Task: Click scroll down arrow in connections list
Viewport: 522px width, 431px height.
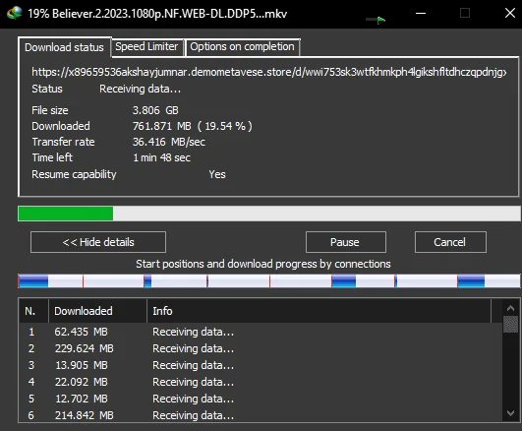Action: click(510, 413)
